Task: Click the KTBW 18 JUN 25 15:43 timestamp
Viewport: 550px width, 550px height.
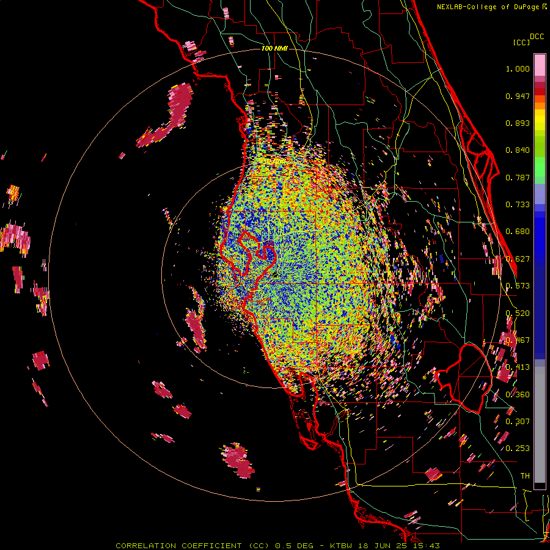Action: (x=385, y=546)
